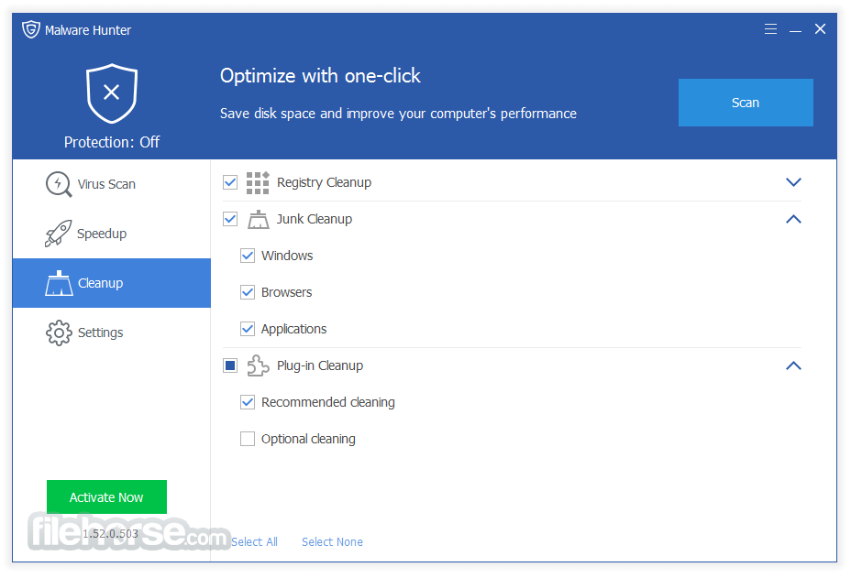Click the Protection: Off status text

click(112, 142)
